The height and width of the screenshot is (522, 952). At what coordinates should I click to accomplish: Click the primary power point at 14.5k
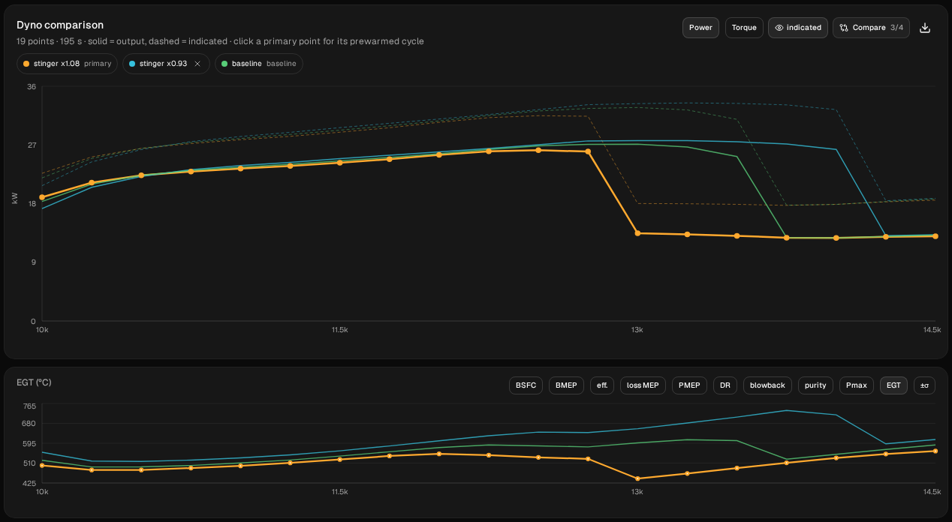935,236
